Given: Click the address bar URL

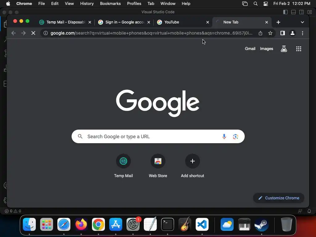Looking at the screenshot, I should click(x=151, y=33).
